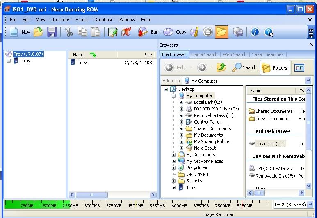This screenshot has width=317, height=218.
Task: Click the Copy pages icon in toolbar
Action: 82,32
